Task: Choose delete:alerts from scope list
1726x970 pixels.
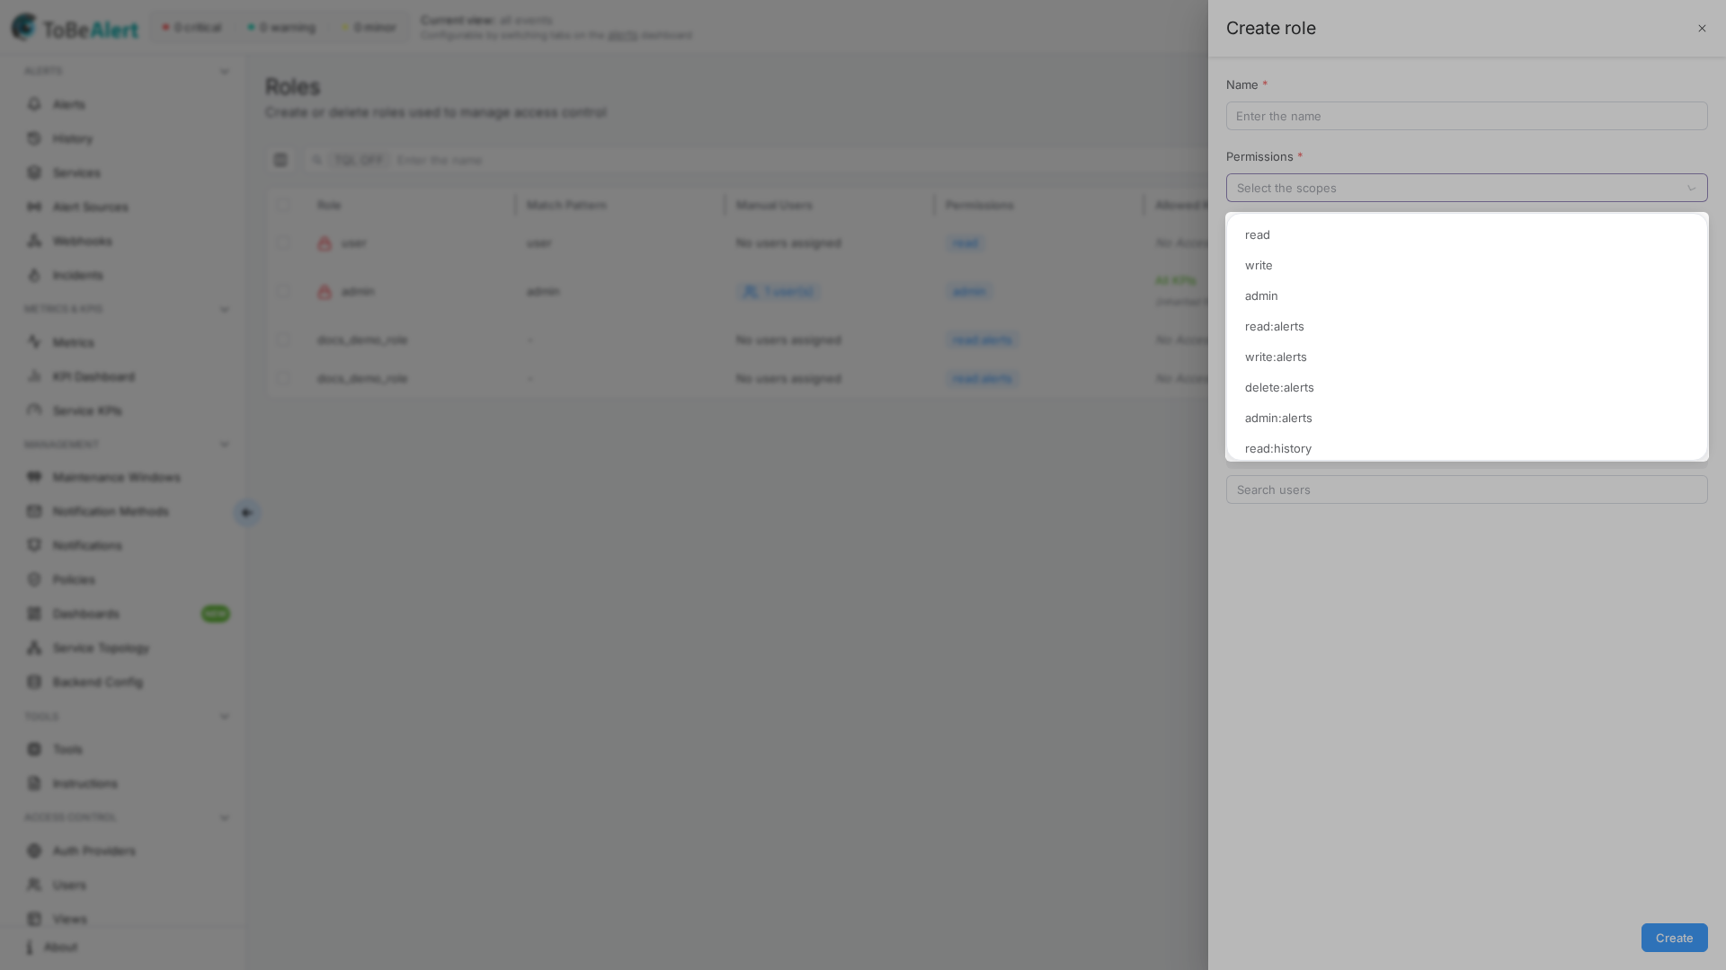Action: pyautogui.click(x=1466, y=387)
